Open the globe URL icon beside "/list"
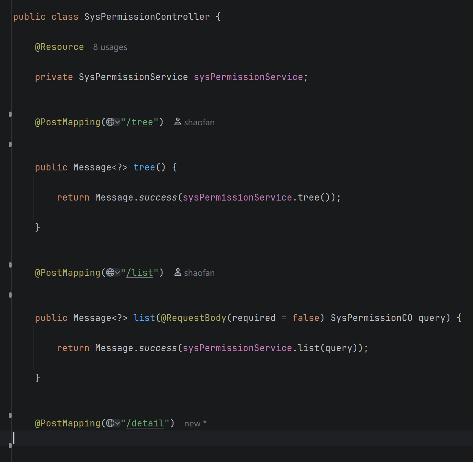The width and height of the screenshot is (473, 462). click(x=110, y=272)
